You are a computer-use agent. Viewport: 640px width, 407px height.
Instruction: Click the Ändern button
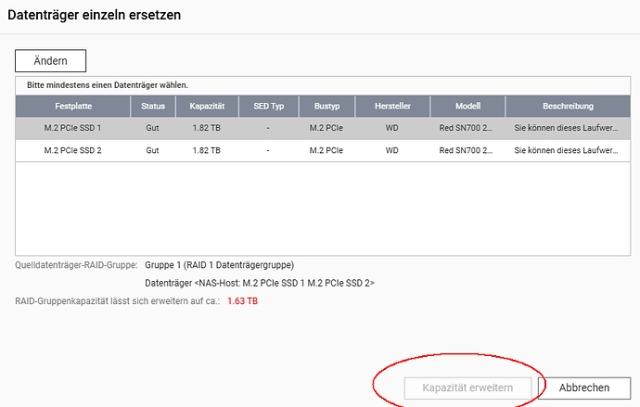50,61
